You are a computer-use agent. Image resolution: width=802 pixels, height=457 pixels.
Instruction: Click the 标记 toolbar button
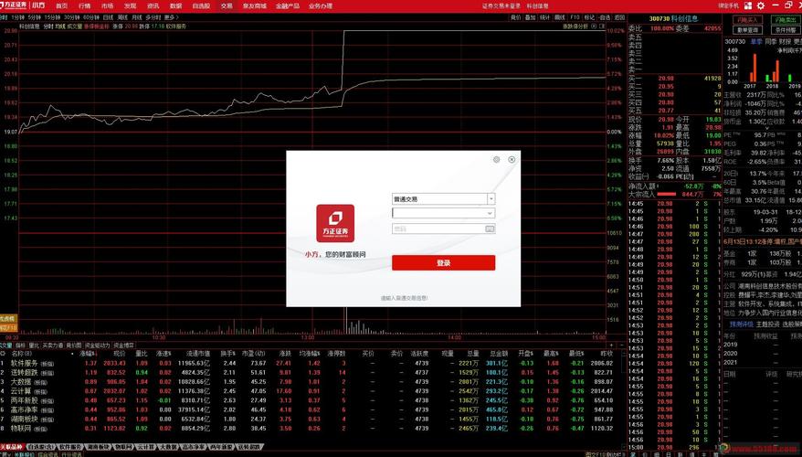point(590,17)
